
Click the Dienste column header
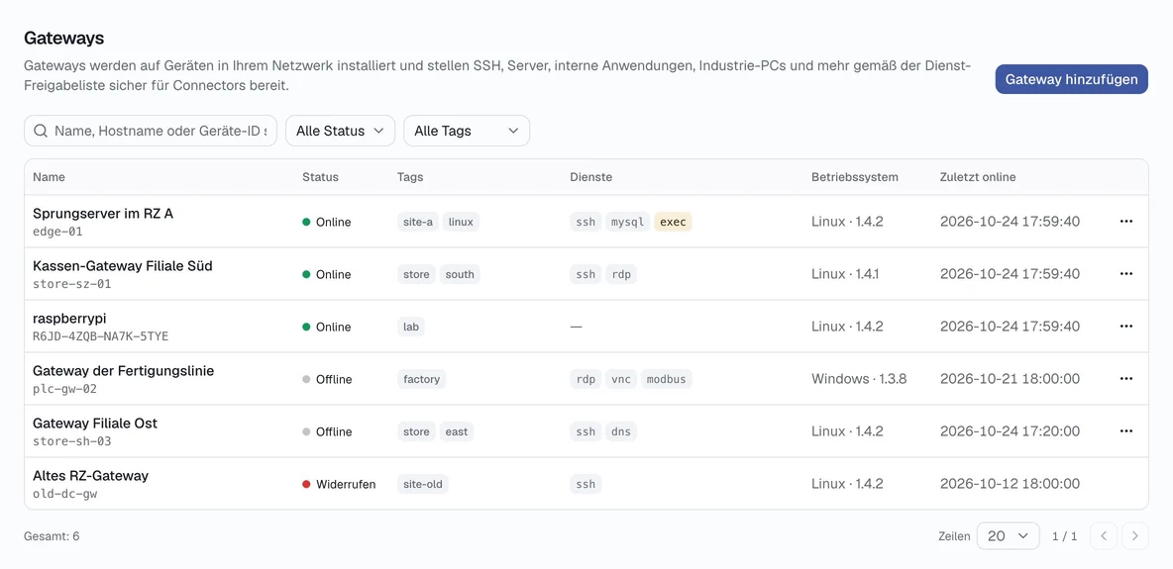(591, 177)
